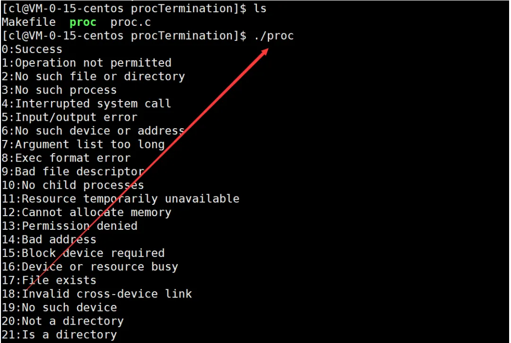Screen dimensions: 511x343
Task: Click the "Invalid cross-device link" line
Action: click(x=97, y=294)
